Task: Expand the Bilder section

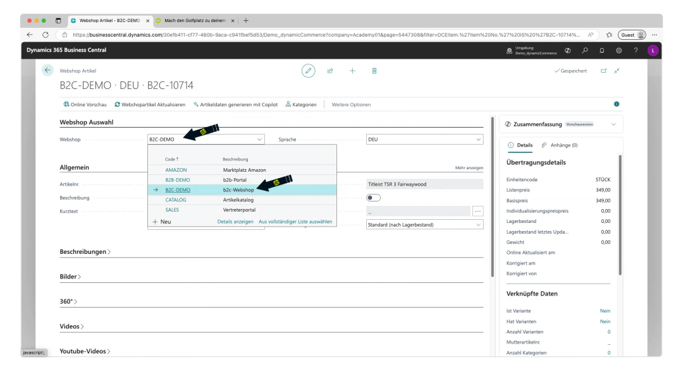Action: click(70, 277)
